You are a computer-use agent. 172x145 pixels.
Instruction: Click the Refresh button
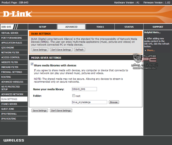point(80,50)
